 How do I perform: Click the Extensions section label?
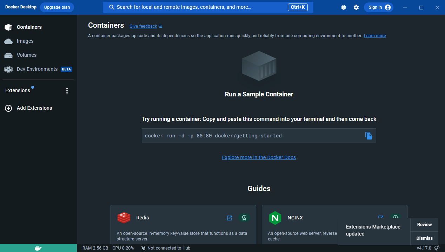coord(18,90)
